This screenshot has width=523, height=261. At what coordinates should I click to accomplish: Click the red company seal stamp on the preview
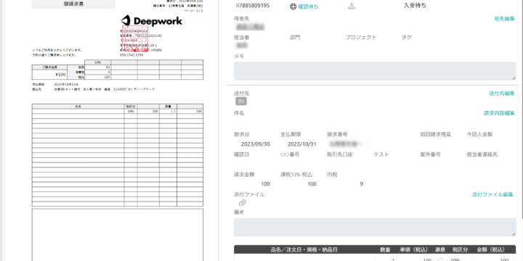point(135,39)
